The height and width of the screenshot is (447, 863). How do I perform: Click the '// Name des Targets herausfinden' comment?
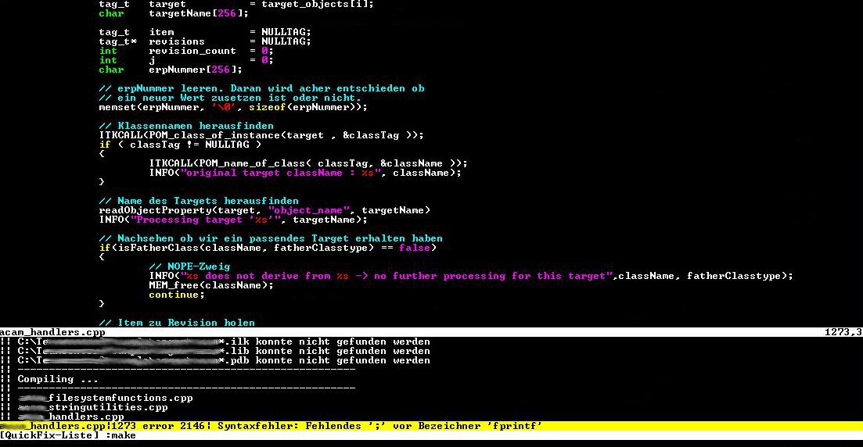(199, 202)
